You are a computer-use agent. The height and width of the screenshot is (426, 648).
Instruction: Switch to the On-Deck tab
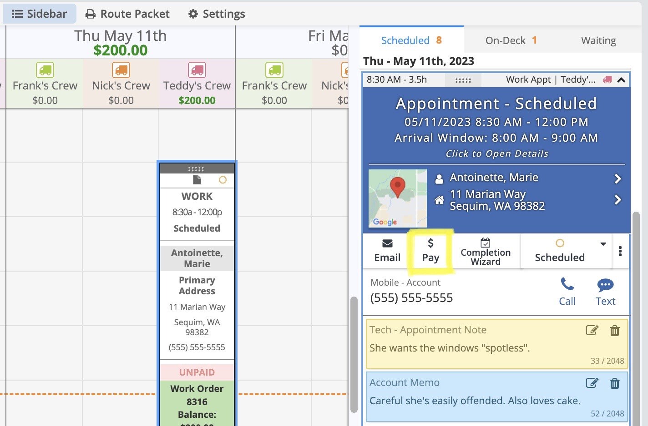(511, 40)
